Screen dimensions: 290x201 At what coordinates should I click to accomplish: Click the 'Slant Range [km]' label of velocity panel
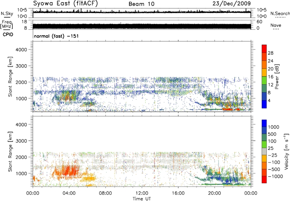pyautogui.click(x=10, y=152)
